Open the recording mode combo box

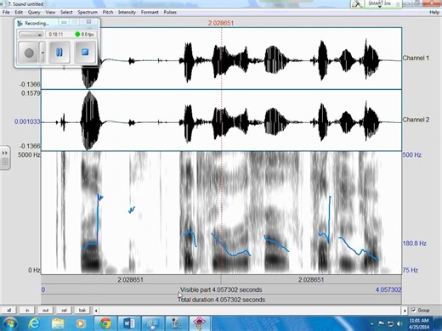point(31,35)
